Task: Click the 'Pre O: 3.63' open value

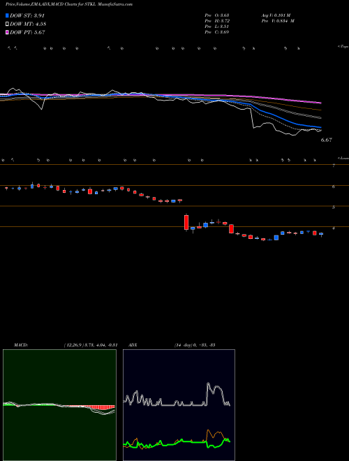Action: (217, 15)
